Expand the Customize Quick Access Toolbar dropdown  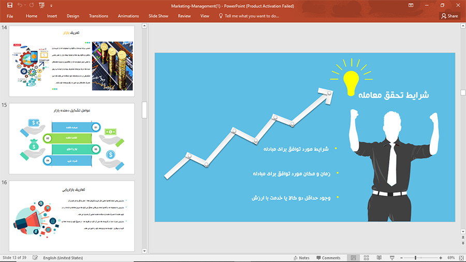[x=52, y=5]
